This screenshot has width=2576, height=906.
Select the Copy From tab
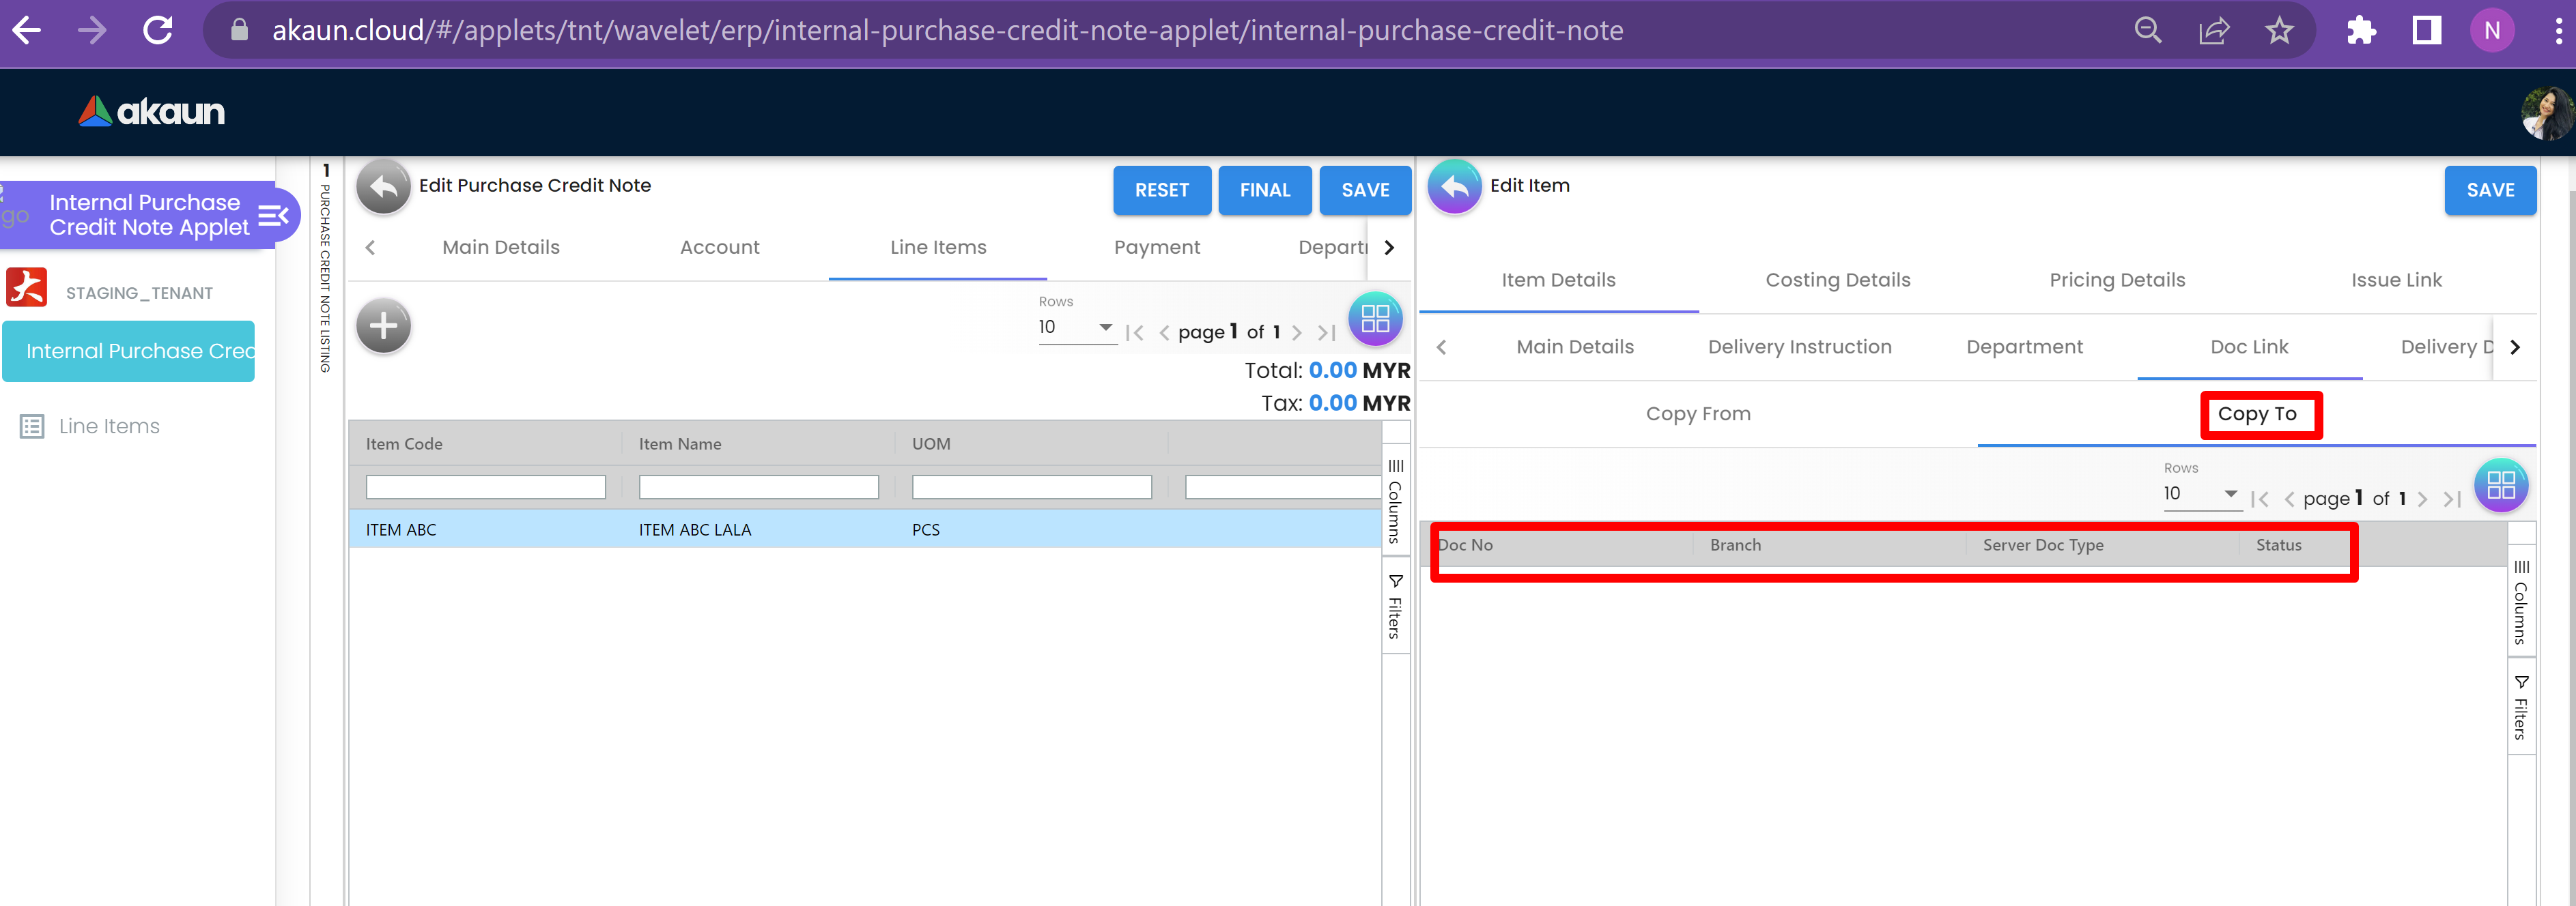point(1697,415)
